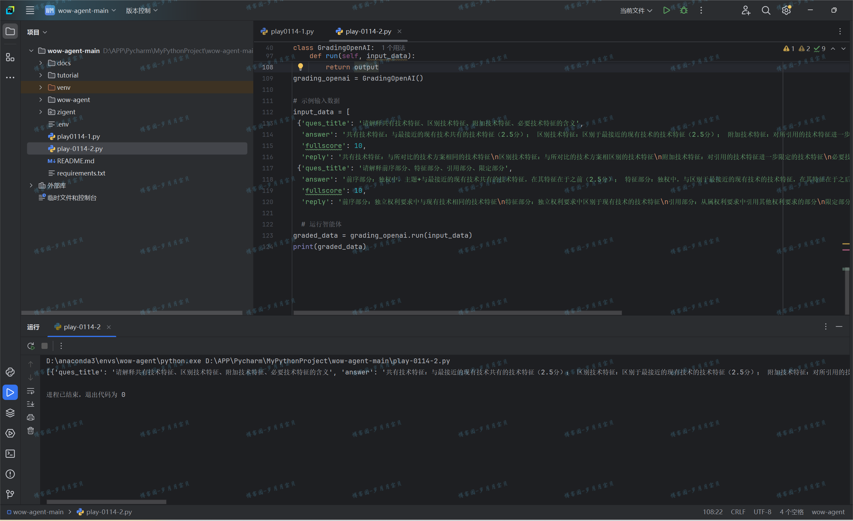Click wow-agent interpreter in status bar
Image resolution: width=853 pixels, height=521 pixels.
pyautogui.click(x=828, y=512)
